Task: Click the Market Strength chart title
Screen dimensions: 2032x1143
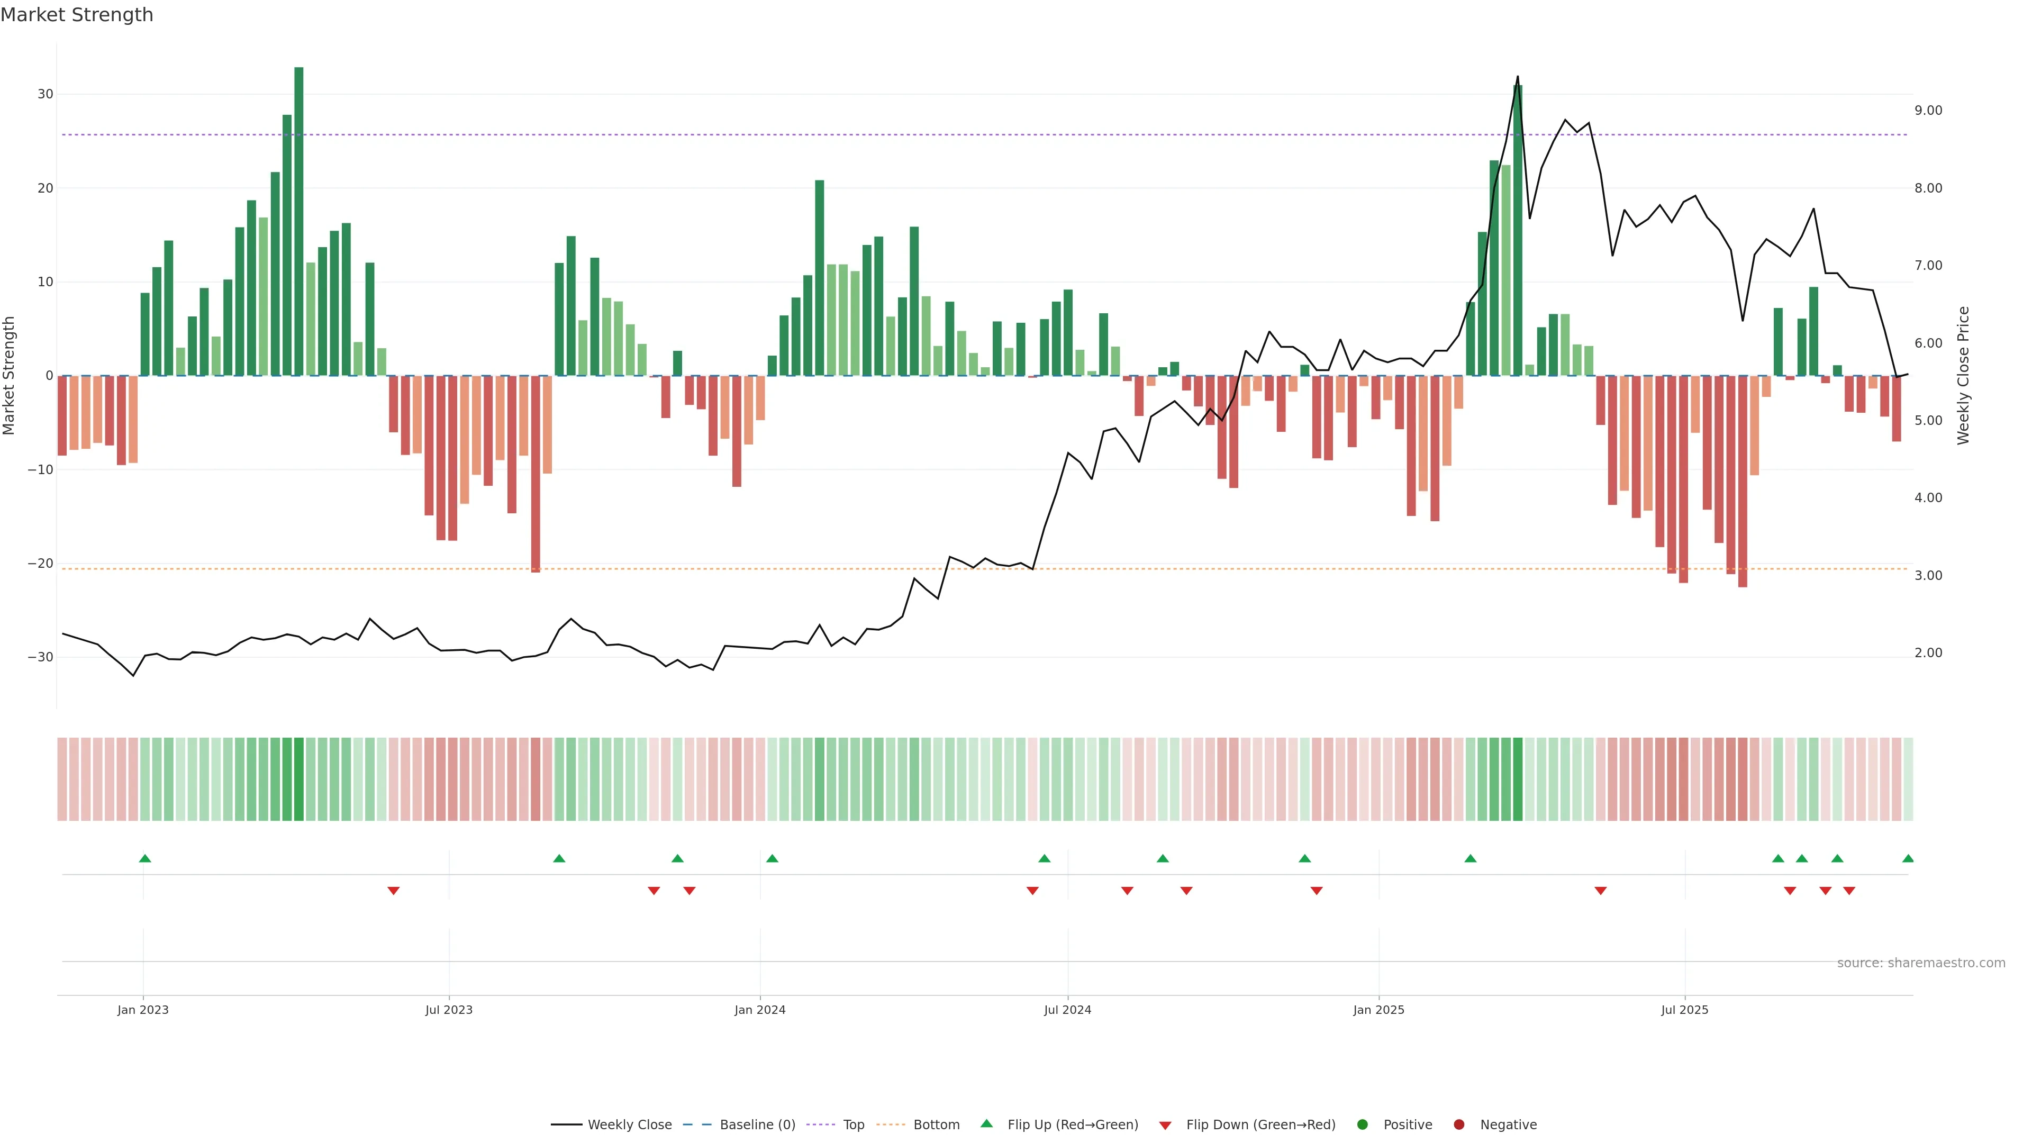Action: tap(77, 15)
